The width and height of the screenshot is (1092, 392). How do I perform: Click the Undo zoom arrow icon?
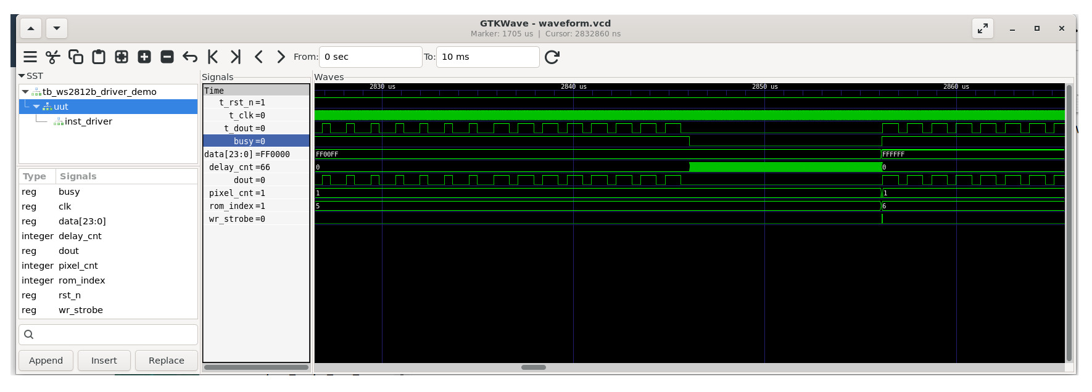(190, 57)
